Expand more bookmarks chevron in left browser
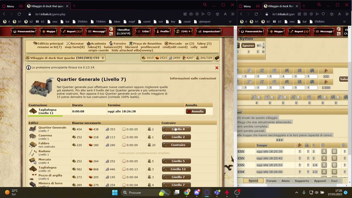The width and height of the screenshot is (352, 198). pyautogui.click(x=230, y=21)
